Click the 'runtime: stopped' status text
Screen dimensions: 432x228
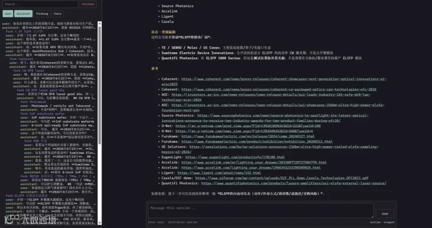(x=382, y=222)
